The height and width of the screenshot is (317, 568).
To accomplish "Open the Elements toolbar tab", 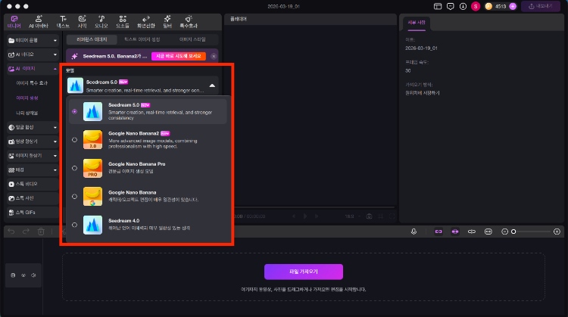I will [123, 22].
